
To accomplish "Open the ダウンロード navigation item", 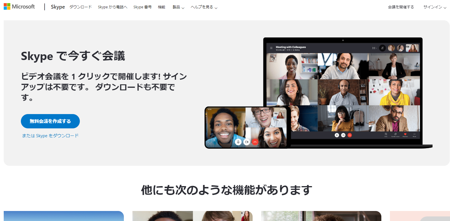I will [80, 7].
